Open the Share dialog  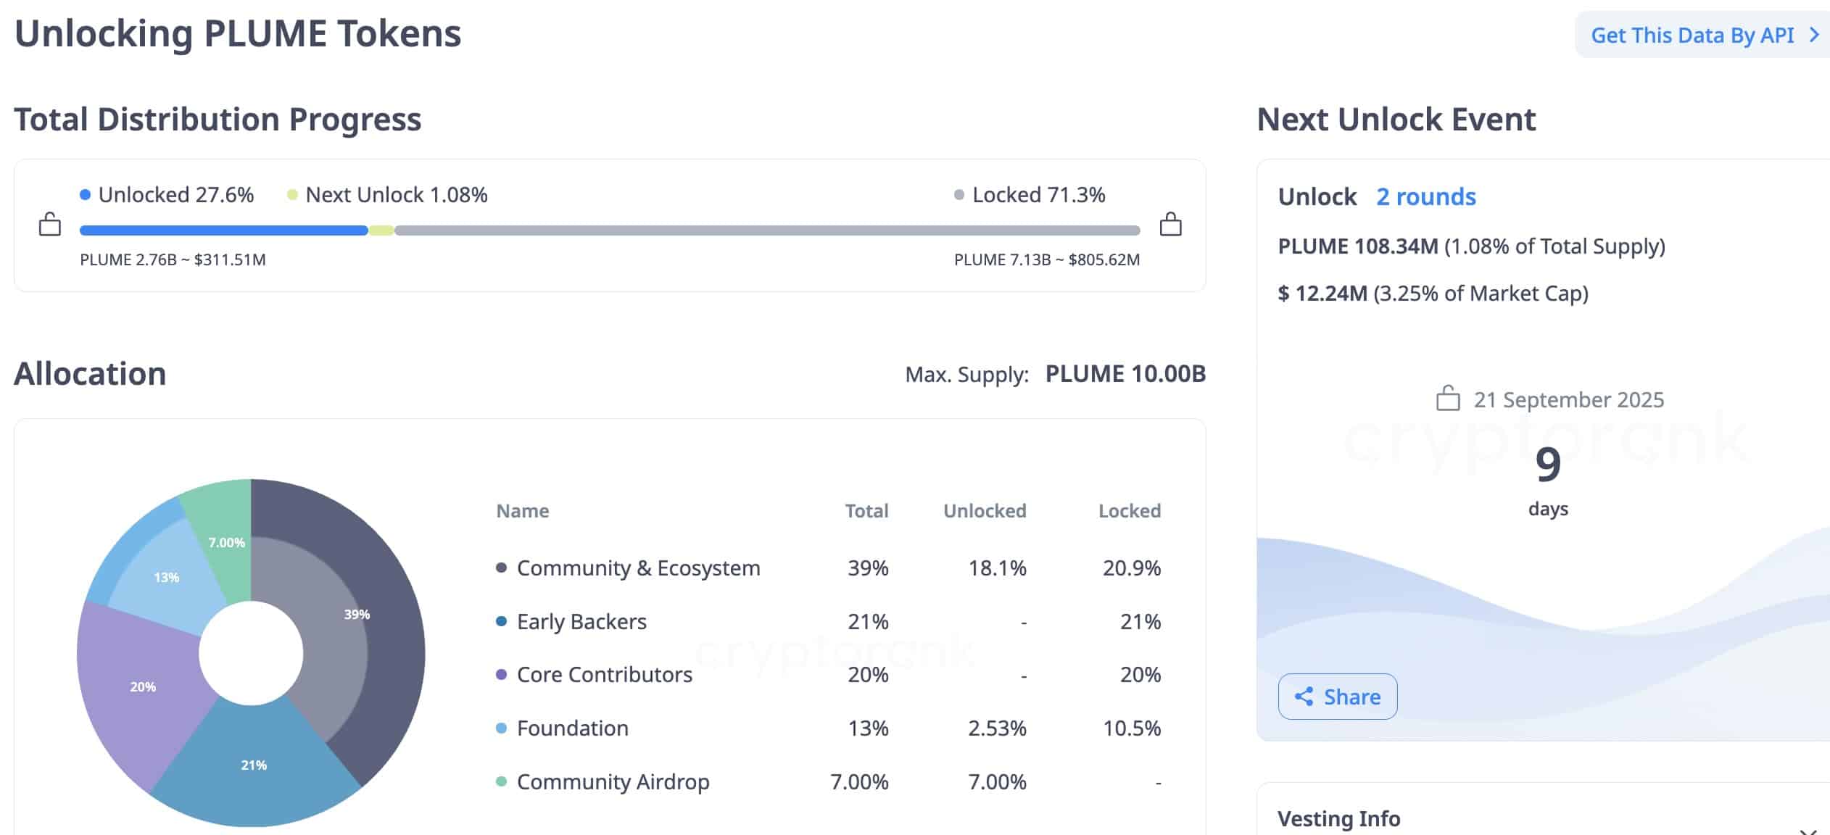point(1338,697)
